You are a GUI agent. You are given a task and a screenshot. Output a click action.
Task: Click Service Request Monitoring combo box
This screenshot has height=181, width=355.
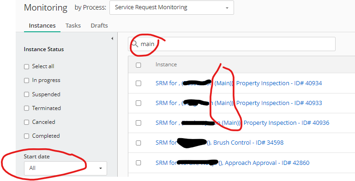pyautogui.click(x=172, y=7)
